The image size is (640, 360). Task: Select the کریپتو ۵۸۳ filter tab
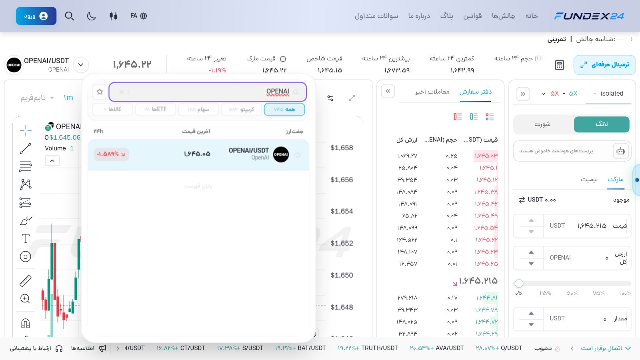click(241, 109)
